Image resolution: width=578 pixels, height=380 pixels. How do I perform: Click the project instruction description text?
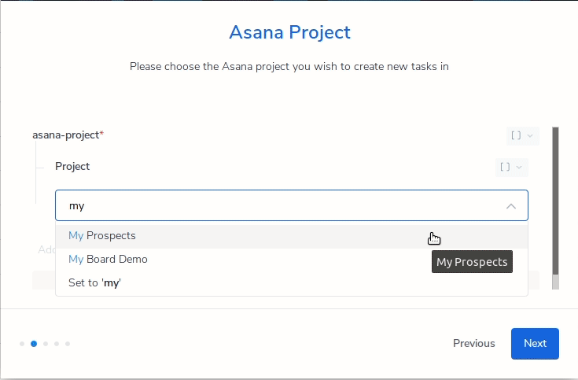289,67
